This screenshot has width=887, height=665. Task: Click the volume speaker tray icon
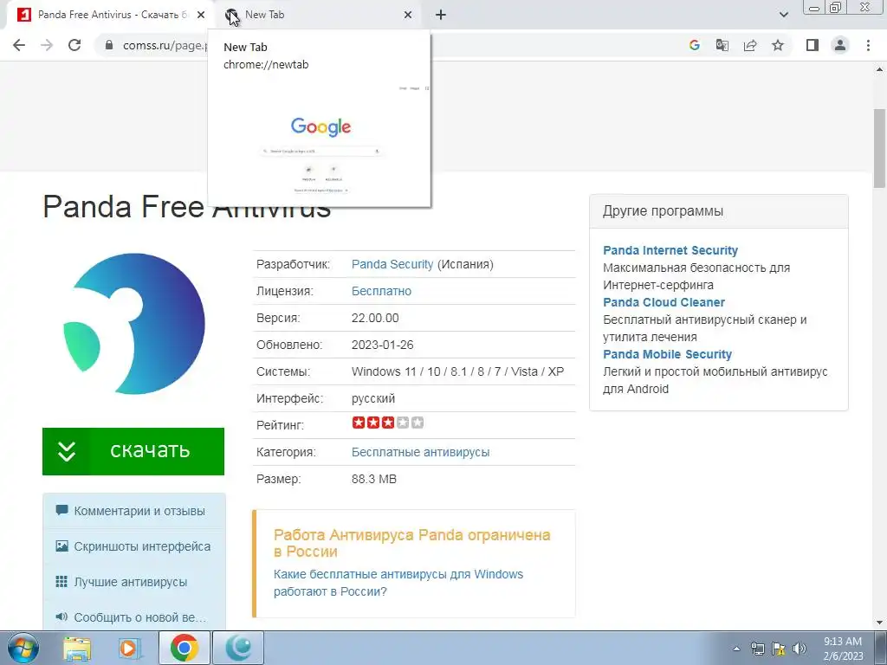click(800, 649)
